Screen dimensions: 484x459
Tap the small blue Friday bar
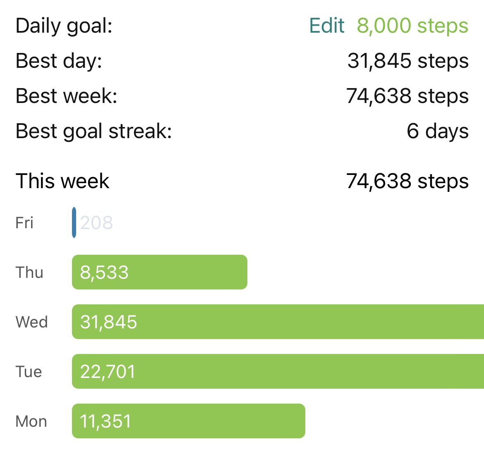click(74, 222)
